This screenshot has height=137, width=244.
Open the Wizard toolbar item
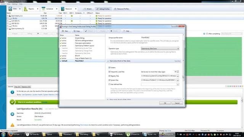[x=88, y=9]
